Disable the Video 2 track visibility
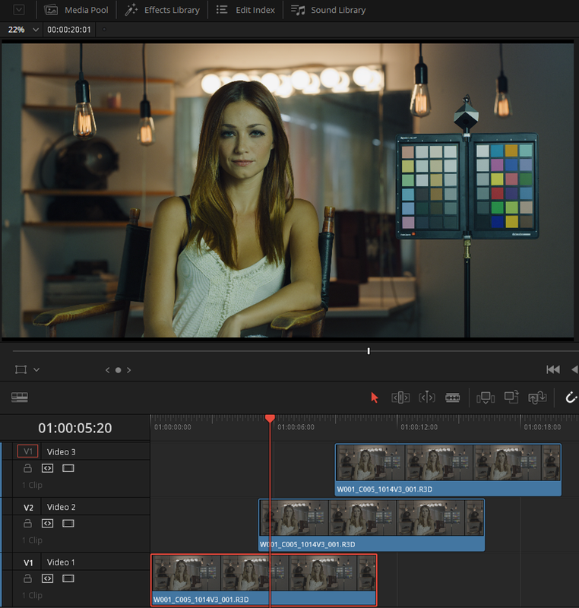Screen dimensions: 579x608 (68, 524)
